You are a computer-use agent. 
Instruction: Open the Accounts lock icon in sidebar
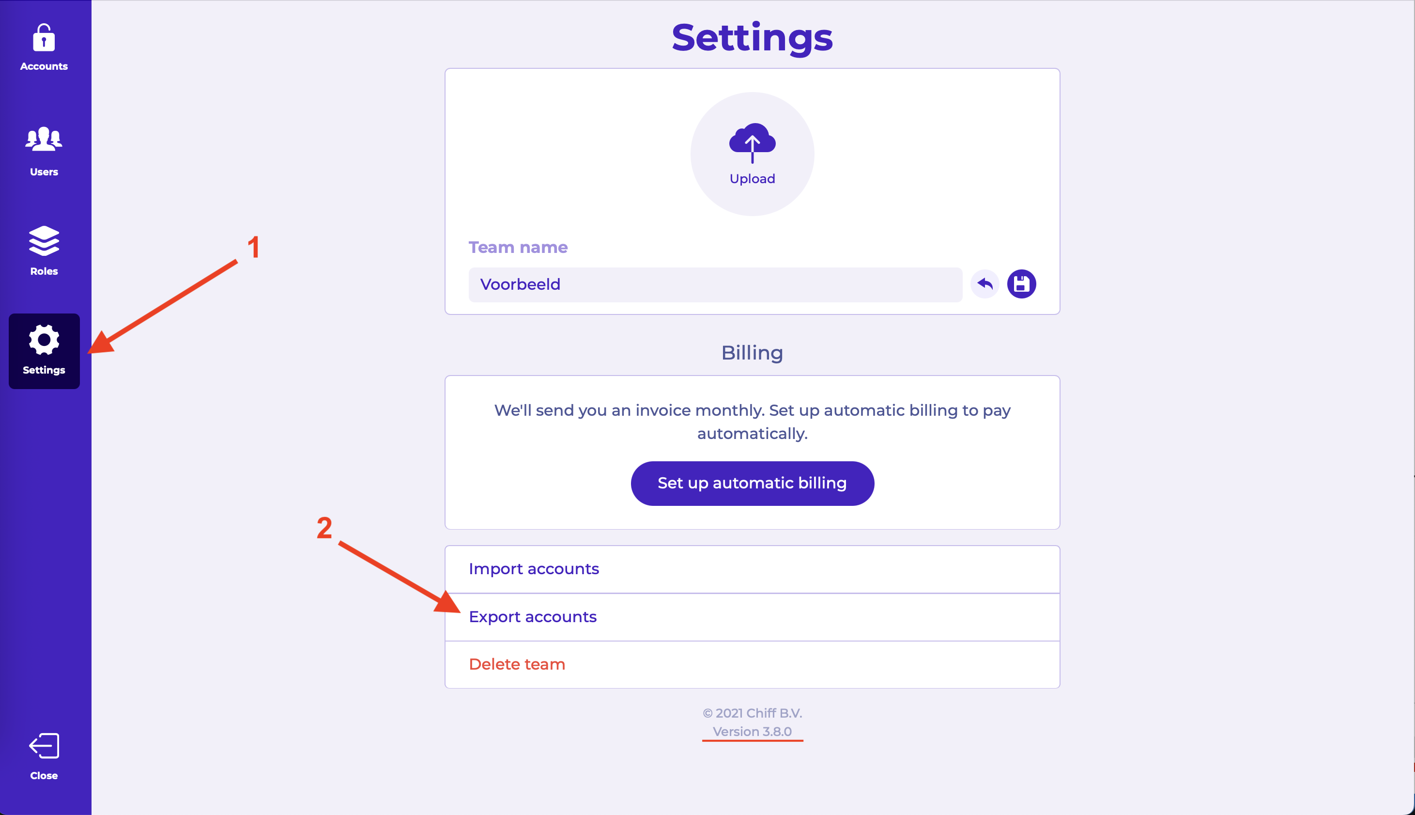click(44, 37)
